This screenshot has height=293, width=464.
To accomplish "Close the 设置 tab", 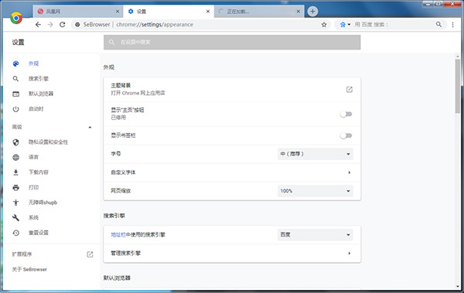I will tap(208, 12).
